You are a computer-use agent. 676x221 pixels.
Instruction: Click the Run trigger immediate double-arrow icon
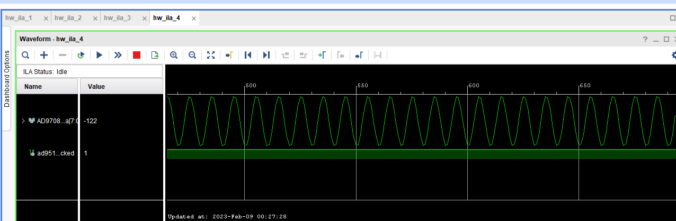point(118,55)
